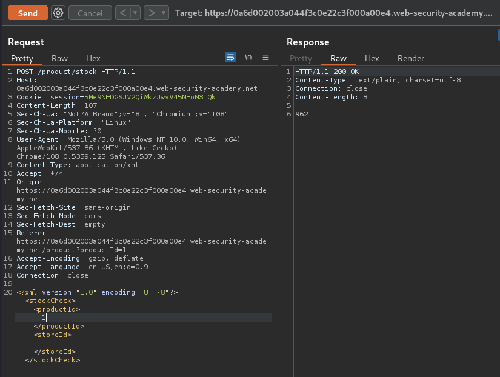Click the Sec-Fetch-Site: same-origin header
The height and width of the screenshot is (377, 500).
pos(74,207)
